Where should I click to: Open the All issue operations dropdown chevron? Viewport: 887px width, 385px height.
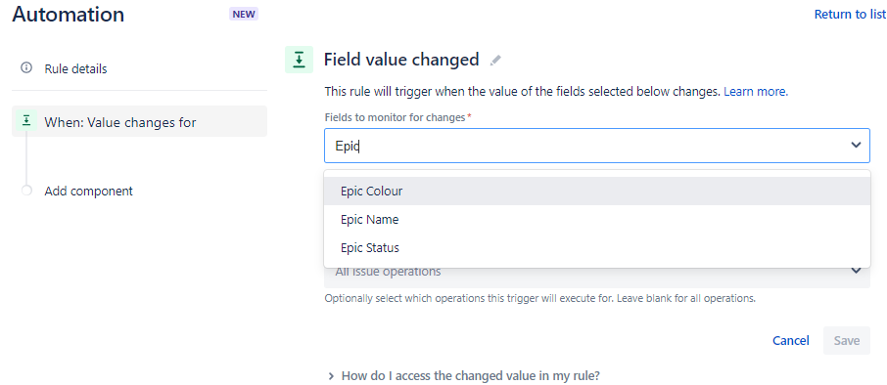coord(856,271)
